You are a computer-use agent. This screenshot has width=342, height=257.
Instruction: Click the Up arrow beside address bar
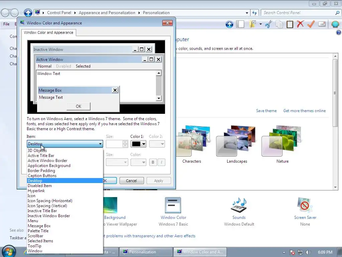(x=28, y=13)
